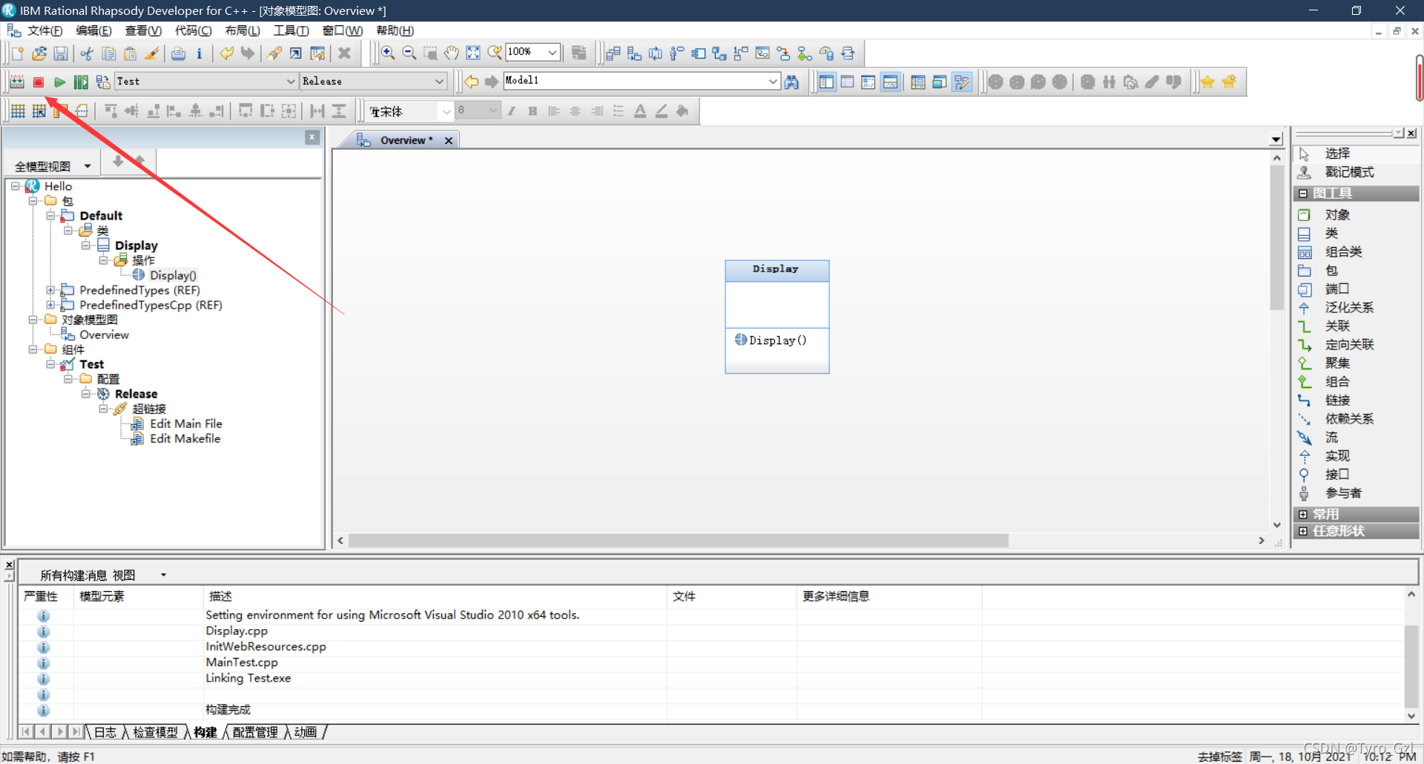
Task: Toggle the features window view button
Action: coord(847,82)
